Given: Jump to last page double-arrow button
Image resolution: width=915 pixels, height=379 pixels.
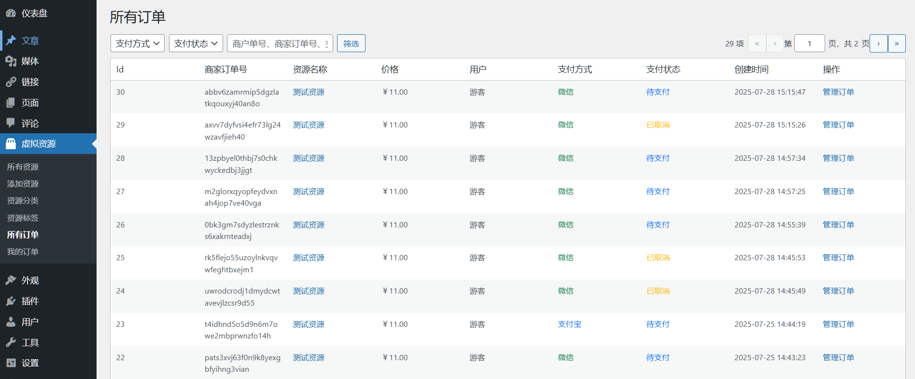Looking at the screenshot, I should click(897, 43).
